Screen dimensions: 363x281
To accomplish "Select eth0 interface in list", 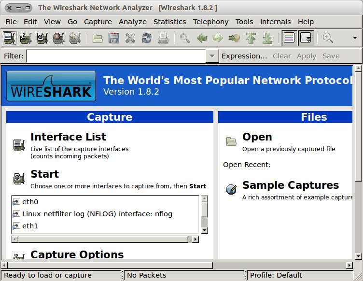I will [105, 202].
